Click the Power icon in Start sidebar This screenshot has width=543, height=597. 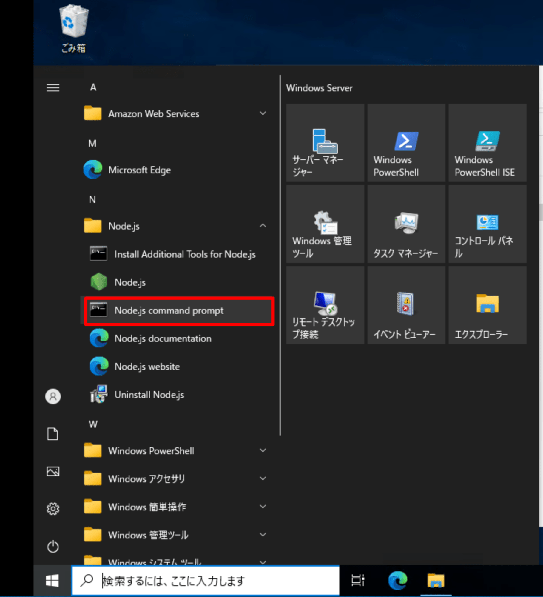pyautogui.click(x=53, y=546)
